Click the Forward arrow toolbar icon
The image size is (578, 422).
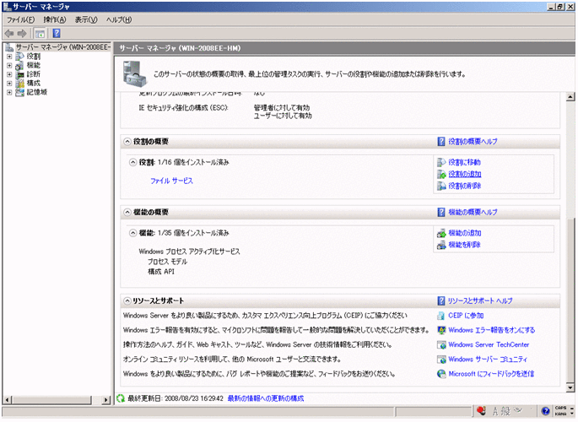coord(22,34)
